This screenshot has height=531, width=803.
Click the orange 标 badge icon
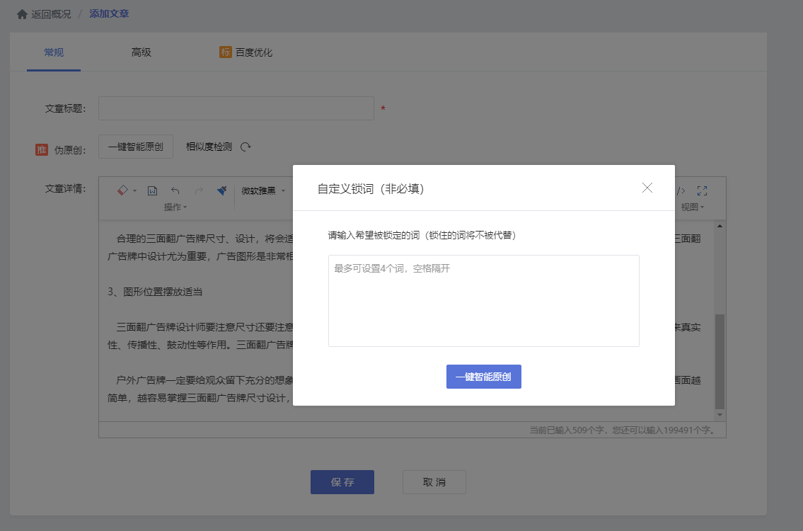225,52
